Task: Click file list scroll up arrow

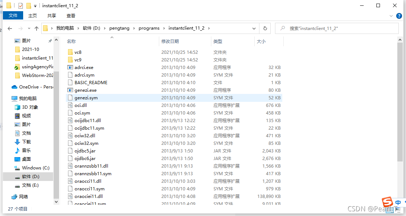Action: click(x=400, y=40)
